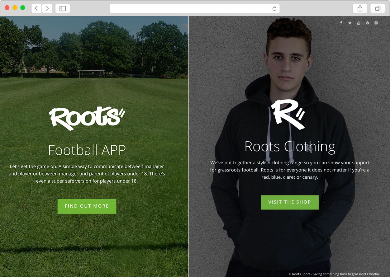This screenshot has height=277, width=390.
Task: Open the Instagram social icon
Action: (376, 23)
